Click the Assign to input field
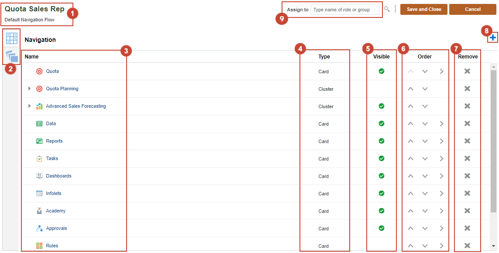 point(346,9)
